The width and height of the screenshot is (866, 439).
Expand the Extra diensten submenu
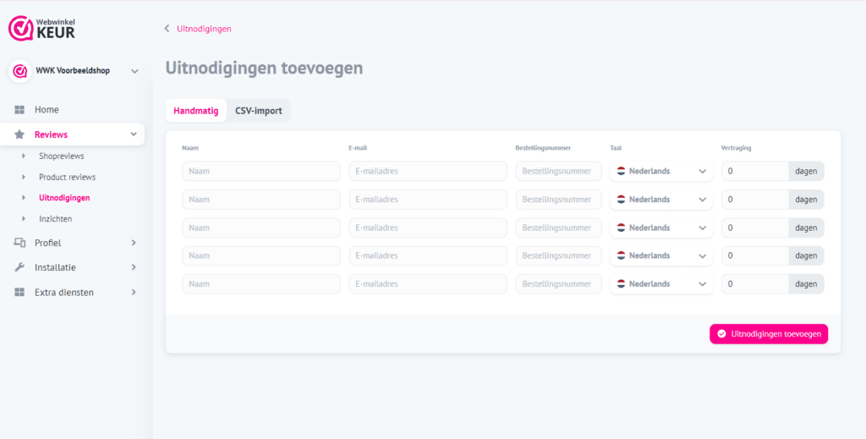click(x=134, y=293)
